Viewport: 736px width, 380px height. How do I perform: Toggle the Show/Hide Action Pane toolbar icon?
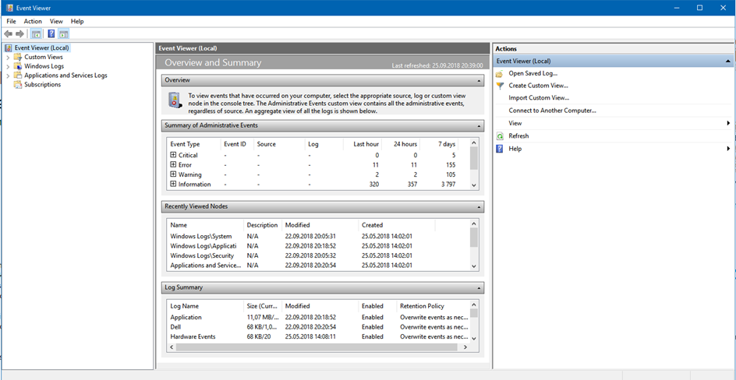coord(63,34)
